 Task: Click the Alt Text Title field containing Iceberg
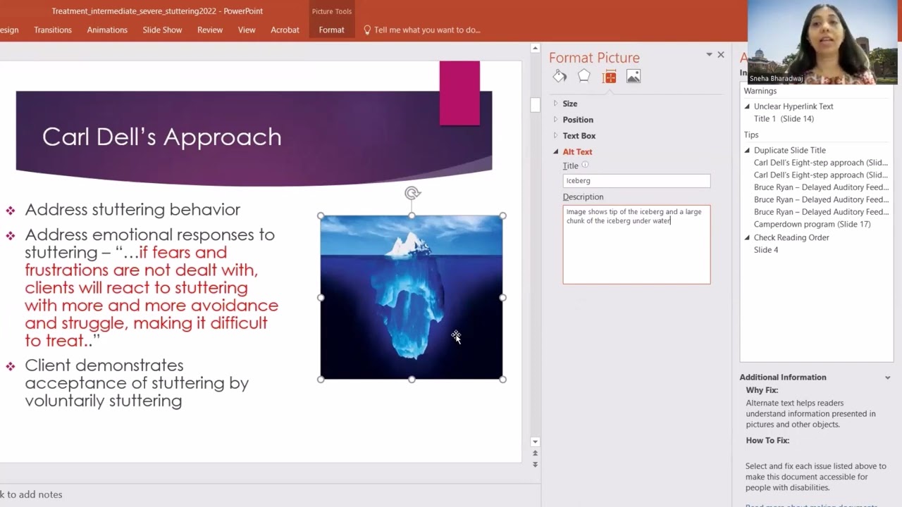point(636,181)
